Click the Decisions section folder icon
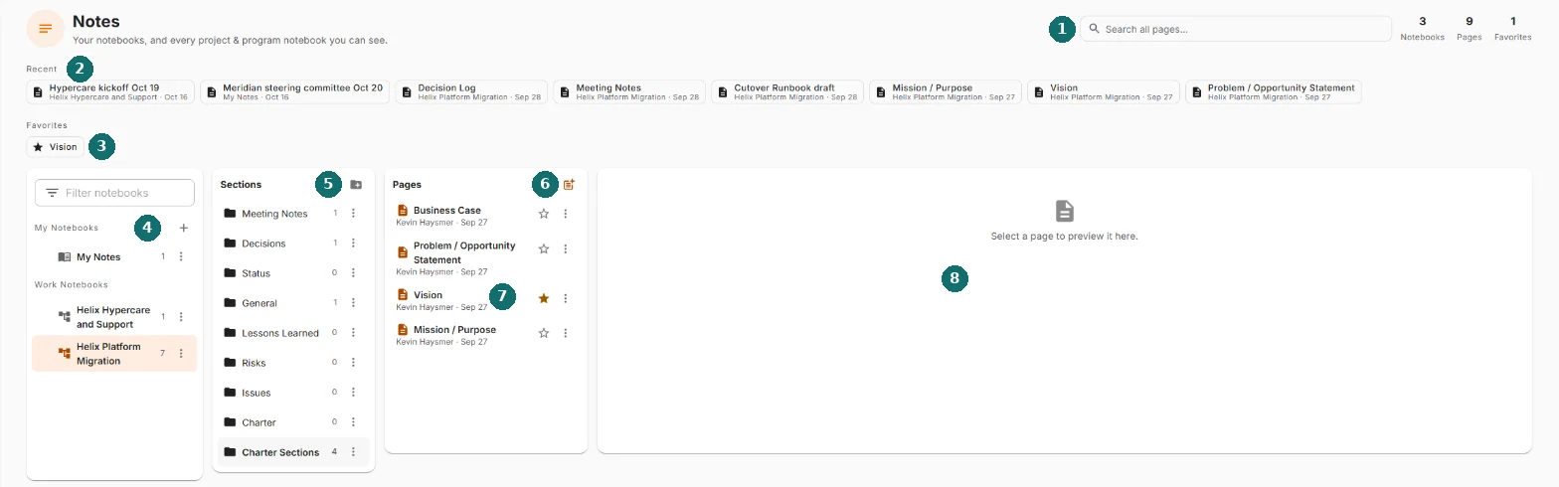Screen dimensions: 1559x487 point(231,243)
